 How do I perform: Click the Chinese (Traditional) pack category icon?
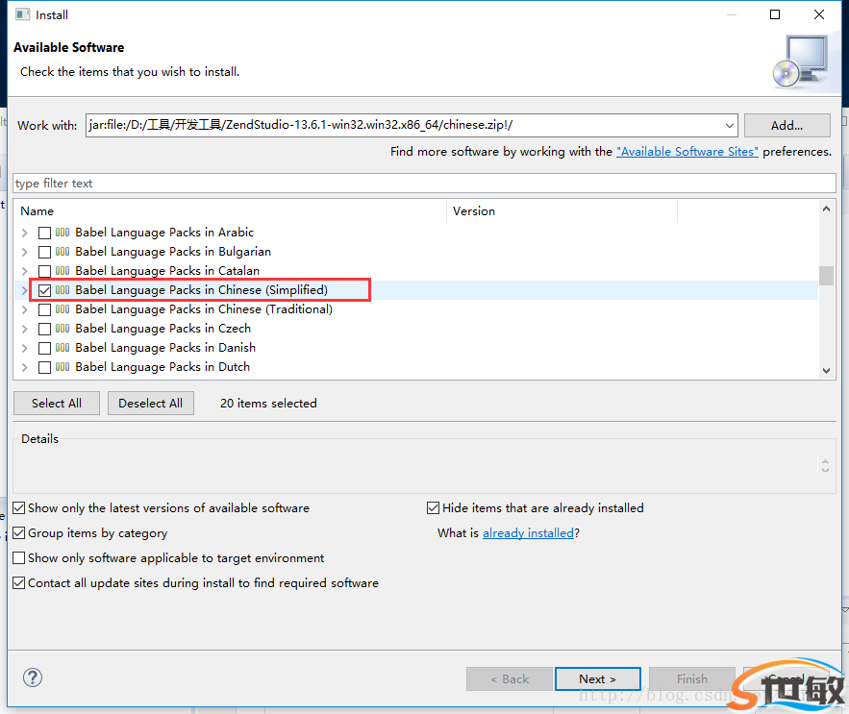(62, 309)
